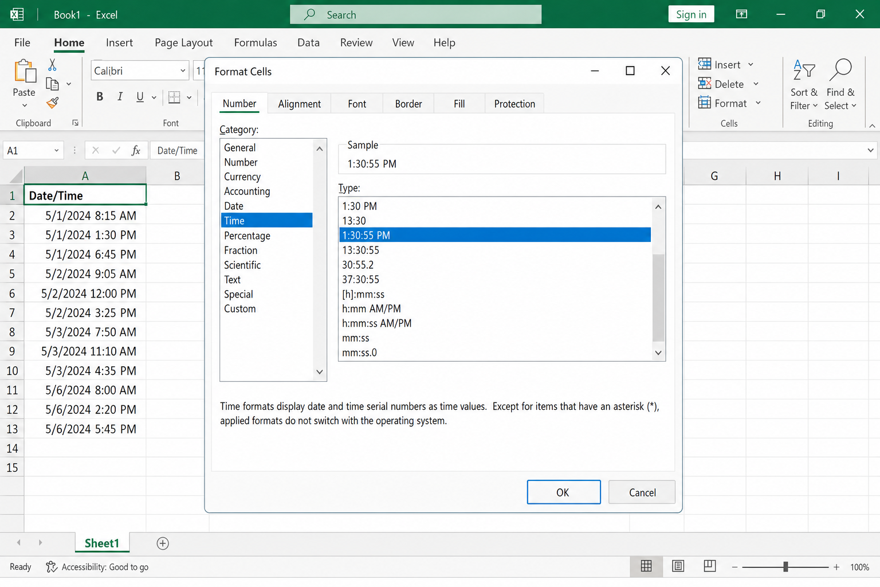Click Category list scroll down arrow

[x=320, y=372]
